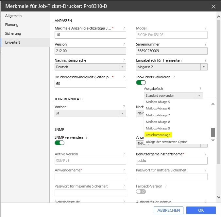Confirm with the OK button
This screenshot has height=217, width=221.
click(201, 210)
